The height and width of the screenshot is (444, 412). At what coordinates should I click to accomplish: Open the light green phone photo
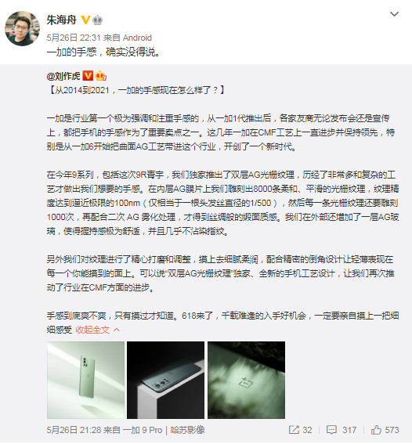click(86, 380)
